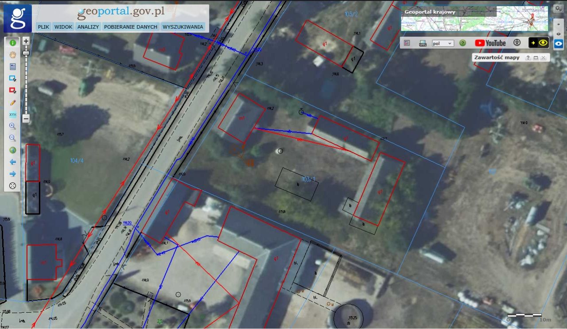Viewport: 567px width, 329px height.
Task: Click the crossed circle clear tool
Action: pyautogui.click(x=12, y=186)
